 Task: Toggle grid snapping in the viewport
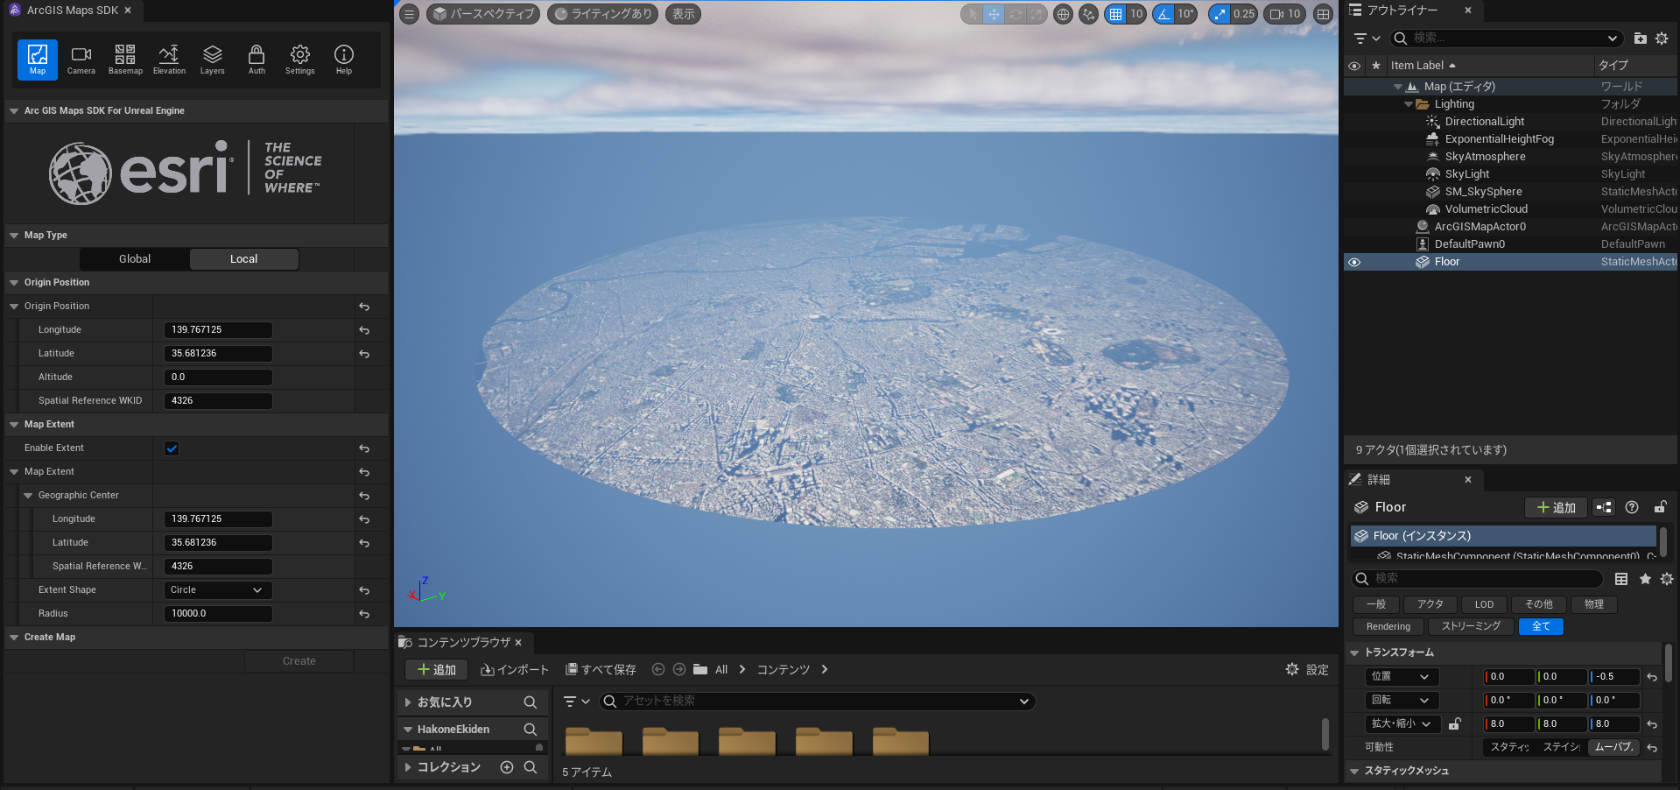tap(1115, 14)
